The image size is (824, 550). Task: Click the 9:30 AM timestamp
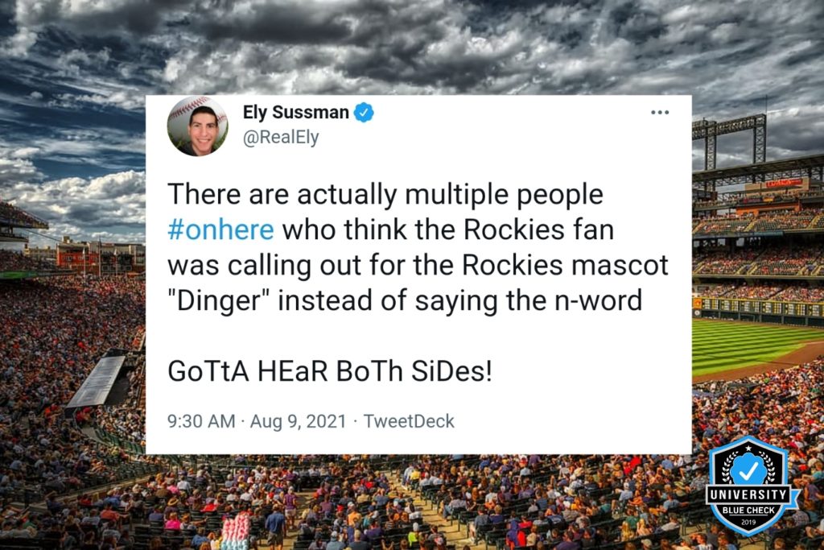pos(201,421)
